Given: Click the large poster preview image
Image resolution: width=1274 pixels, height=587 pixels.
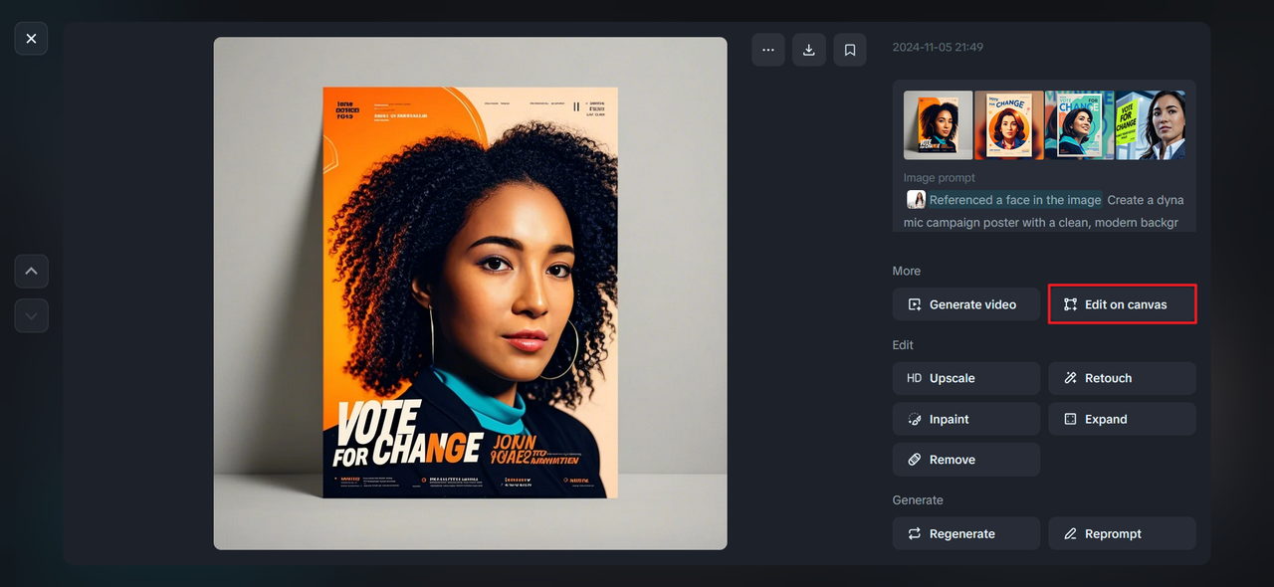Looking at the screenshot, I should pyautogui.click(x=470, y=293).
